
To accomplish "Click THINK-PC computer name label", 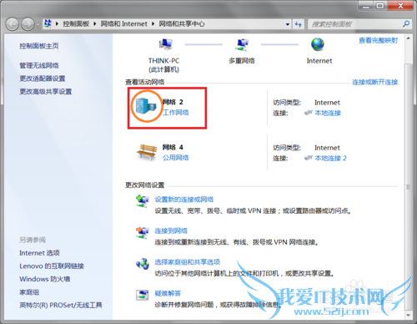I will pyautogui.click(x=163, y=61).
